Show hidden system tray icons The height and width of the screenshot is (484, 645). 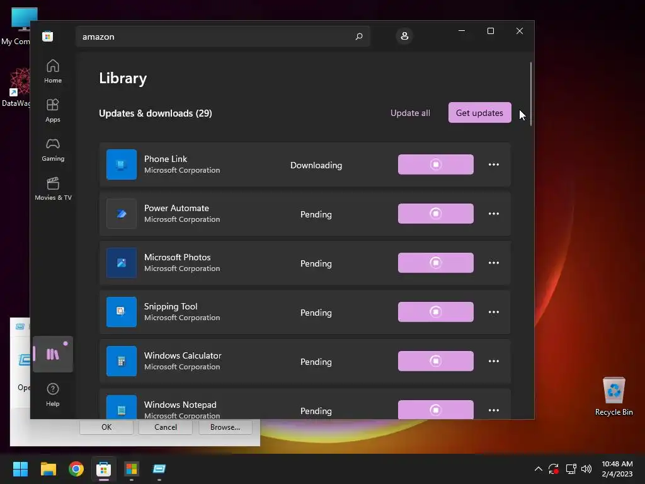pos(538,469)
